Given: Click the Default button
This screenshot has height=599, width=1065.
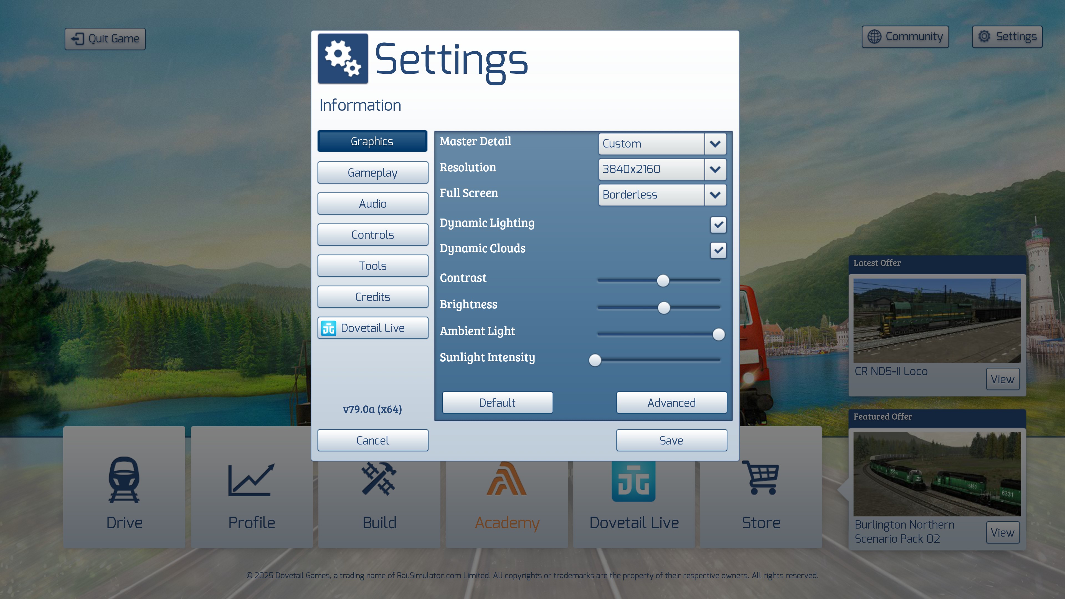Looking at the screenshot, I should (497, 403).
